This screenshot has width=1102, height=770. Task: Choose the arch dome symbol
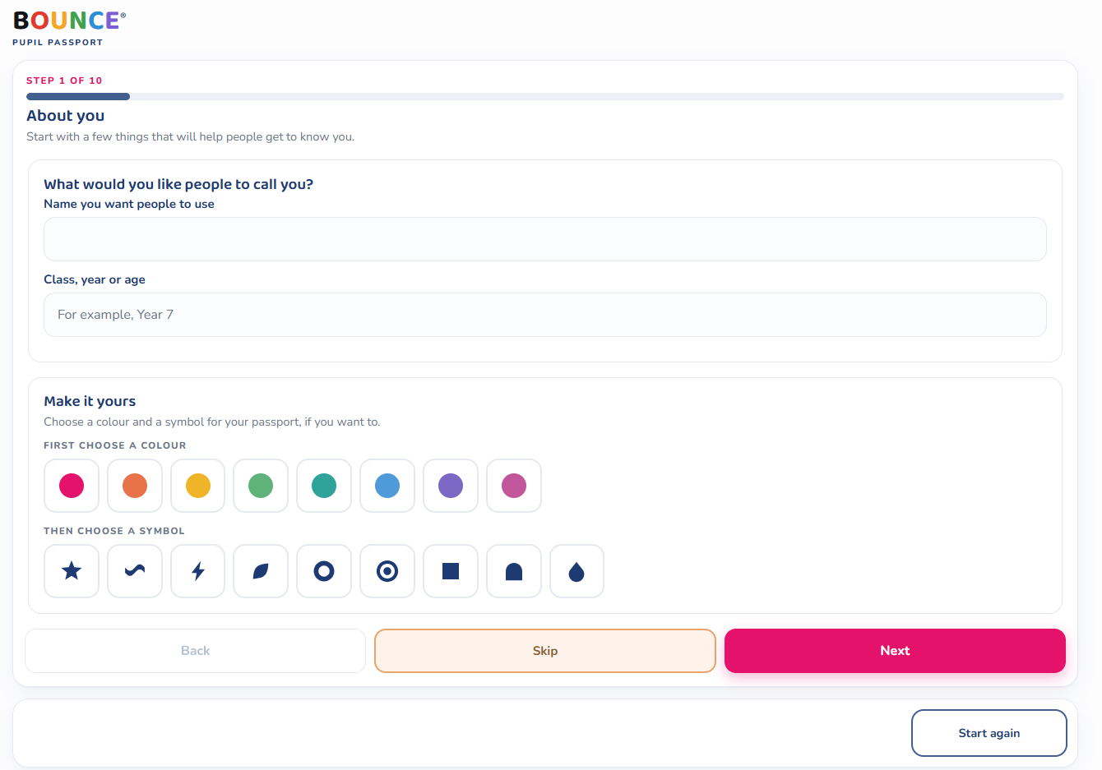pos(514,571)
